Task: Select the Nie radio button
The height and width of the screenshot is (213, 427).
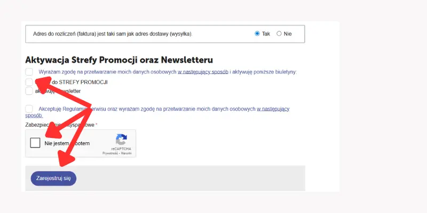Action: point(279,34)
